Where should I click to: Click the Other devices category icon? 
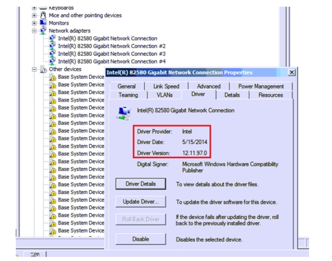click(x=43, y=69)
